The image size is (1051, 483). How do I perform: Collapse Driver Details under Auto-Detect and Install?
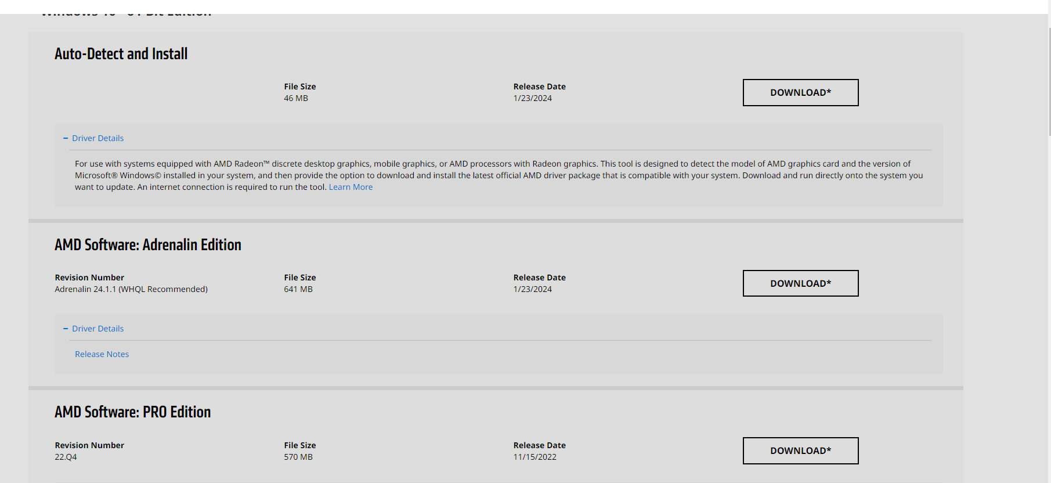click(93, 138)
